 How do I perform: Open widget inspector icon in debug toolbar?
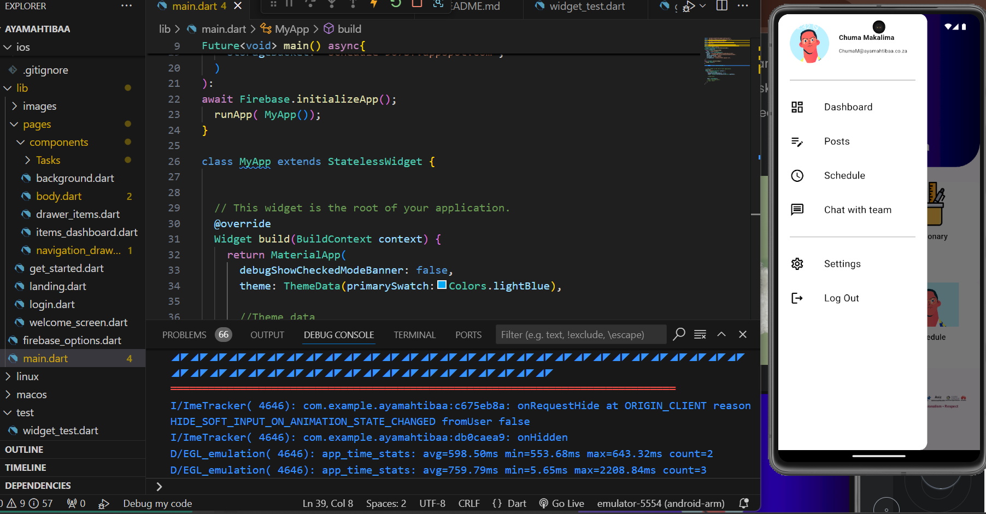[438, 3]
